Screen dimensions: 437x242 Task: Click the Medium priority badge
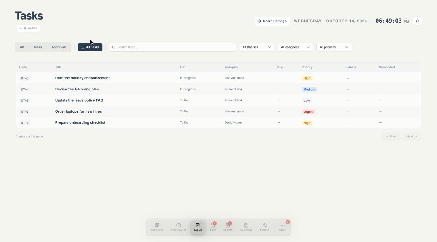309,89
